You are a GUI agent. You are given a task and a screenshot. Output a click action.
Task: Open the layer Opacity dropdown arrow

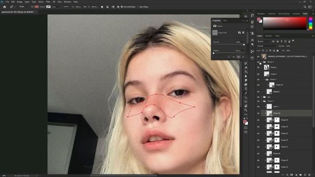pos(292,46)
